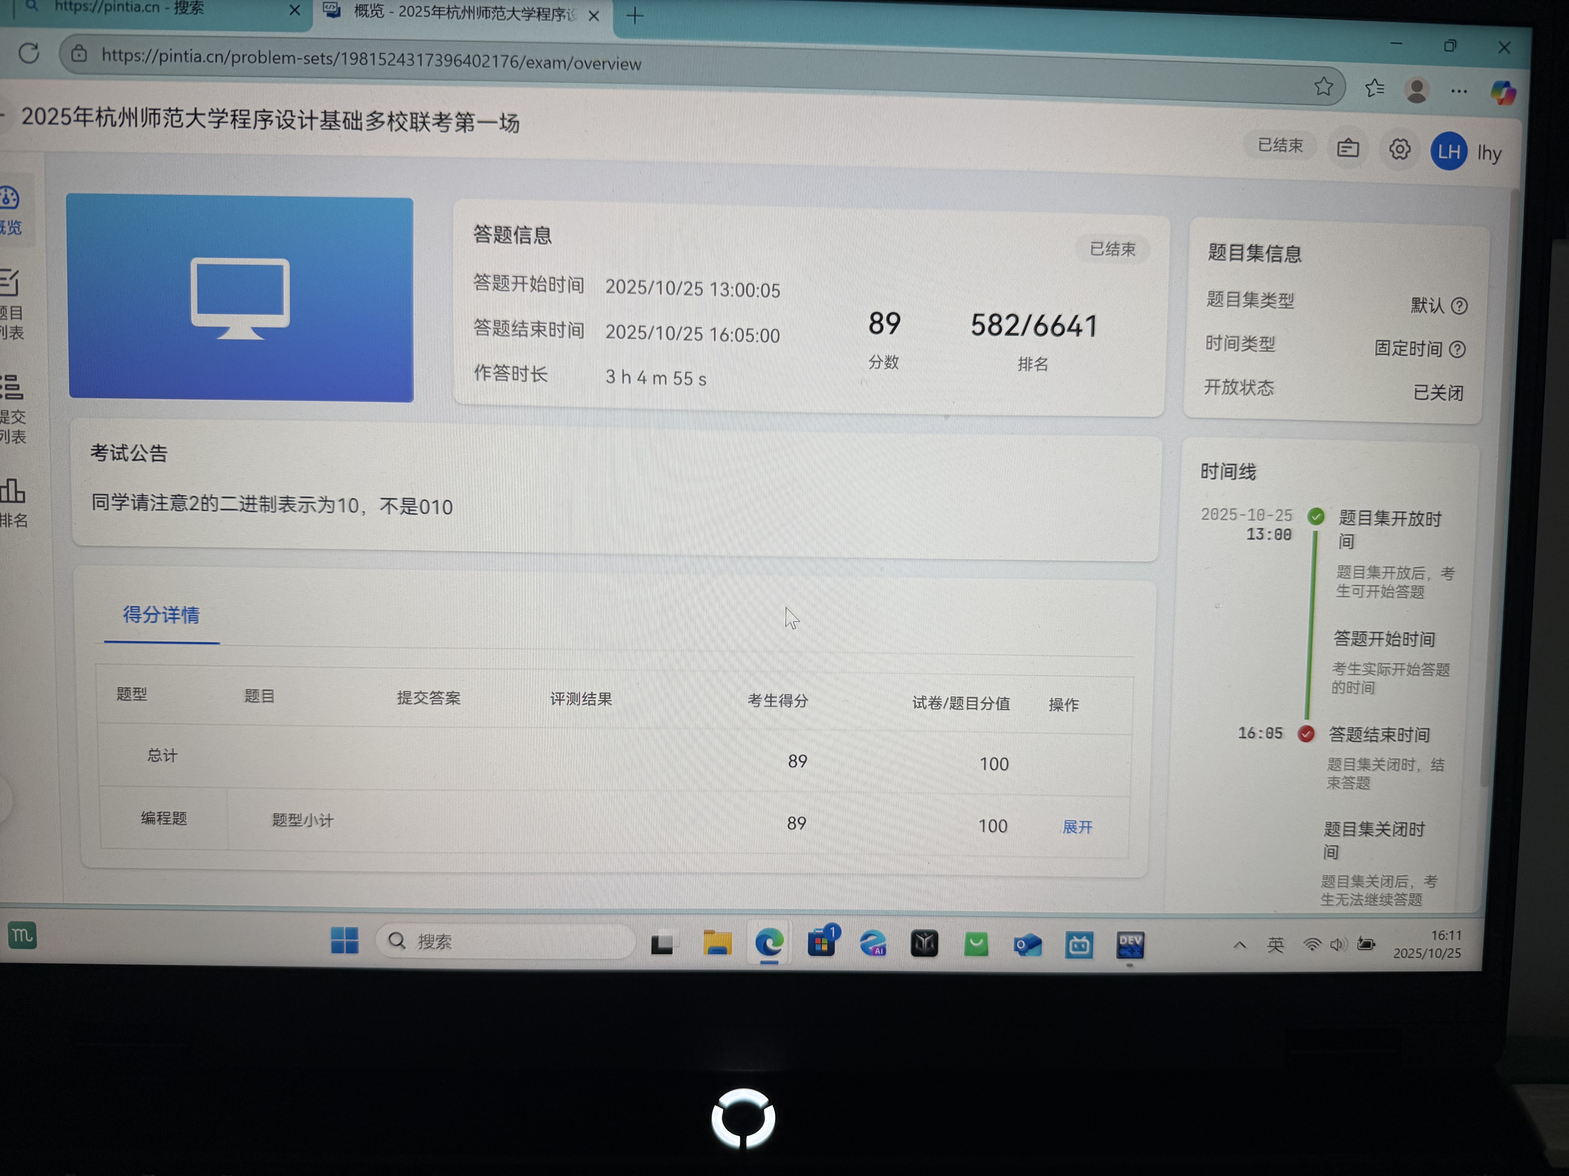Open a new browser tab
1569x1176 pixels.
coord(635,16)
